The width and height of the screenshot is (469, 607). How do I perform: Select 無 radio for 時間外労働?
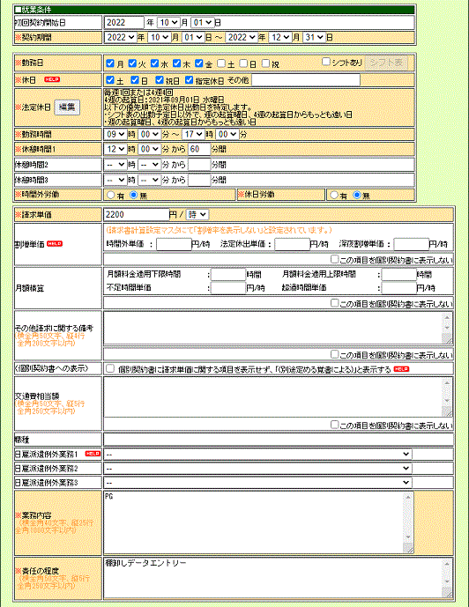[x=134, y=195]
